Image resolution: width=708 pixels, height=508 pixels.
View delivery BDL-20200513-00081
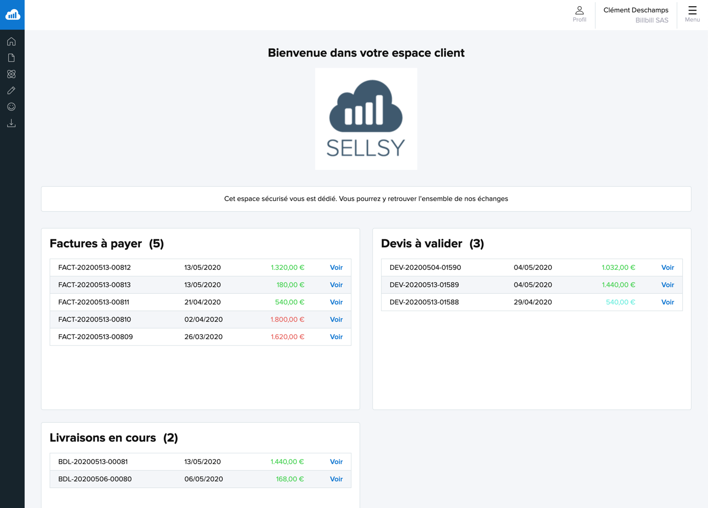coord(336,462)
